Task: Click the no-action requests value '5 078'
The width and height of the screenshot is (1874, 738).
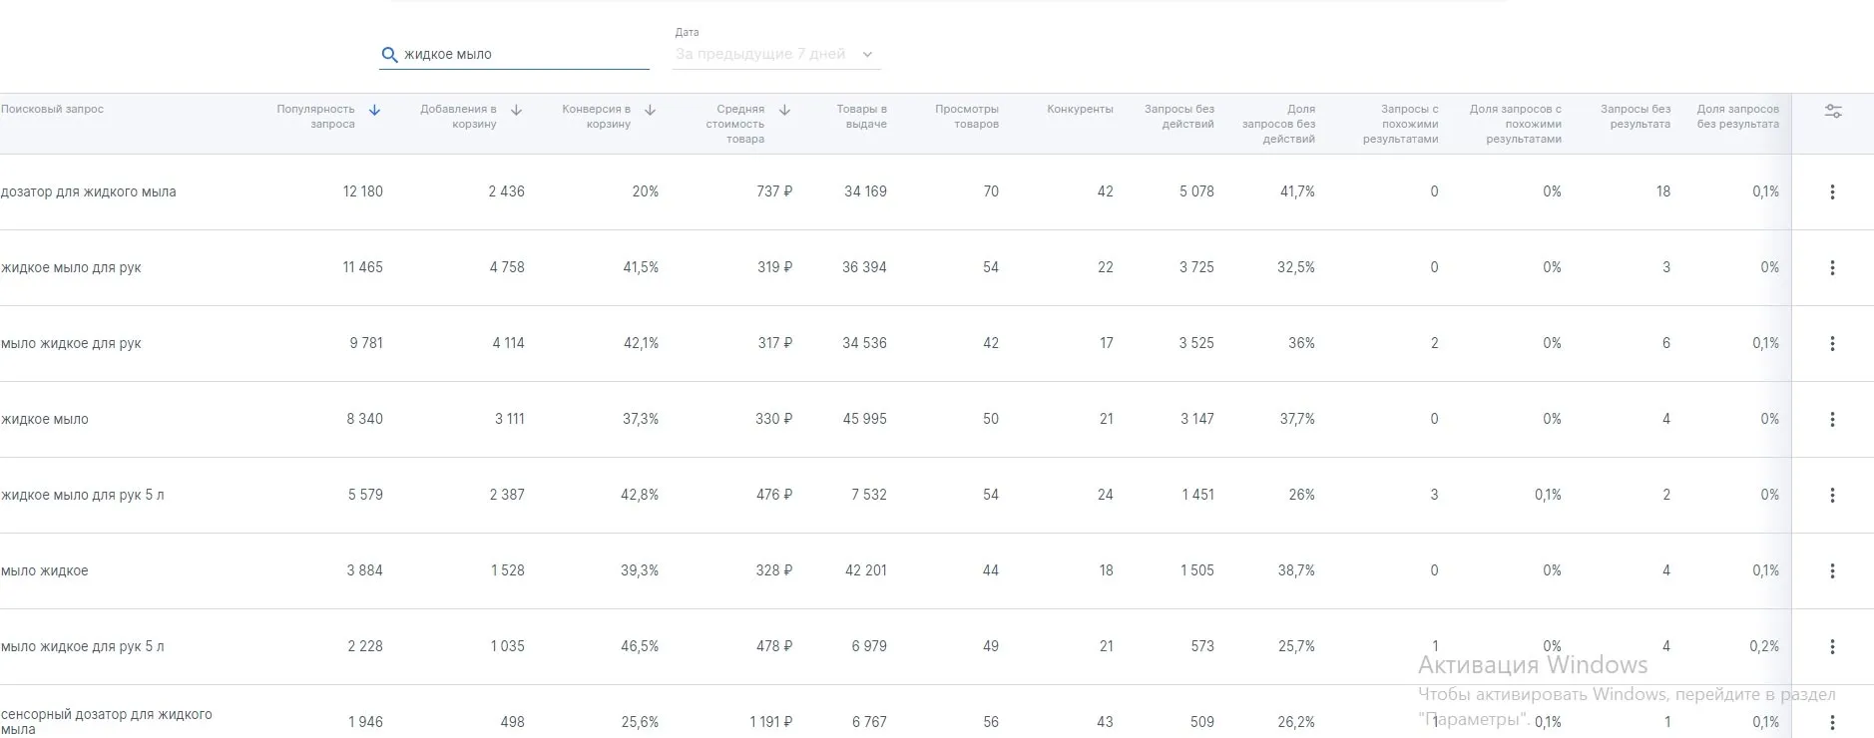Action: click(1196, 191)
